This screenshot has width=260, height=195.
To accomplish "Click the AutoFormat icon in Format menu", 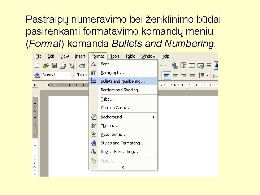I will [x=94, y=134].
